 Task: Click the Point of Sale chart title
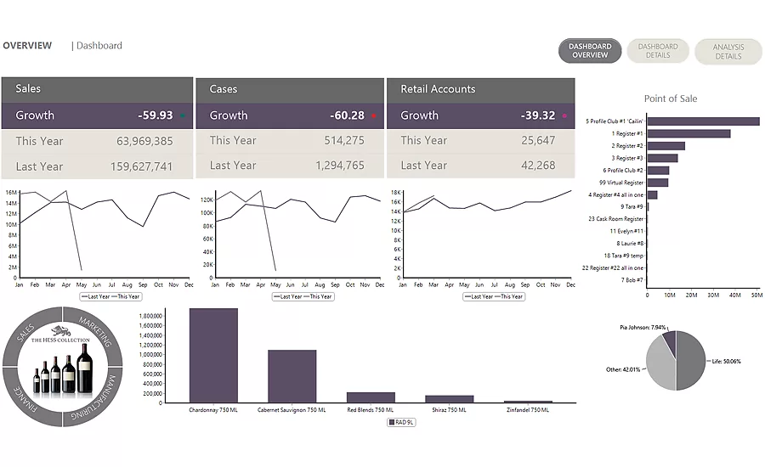pyautogui.click(x=671, y=99)
